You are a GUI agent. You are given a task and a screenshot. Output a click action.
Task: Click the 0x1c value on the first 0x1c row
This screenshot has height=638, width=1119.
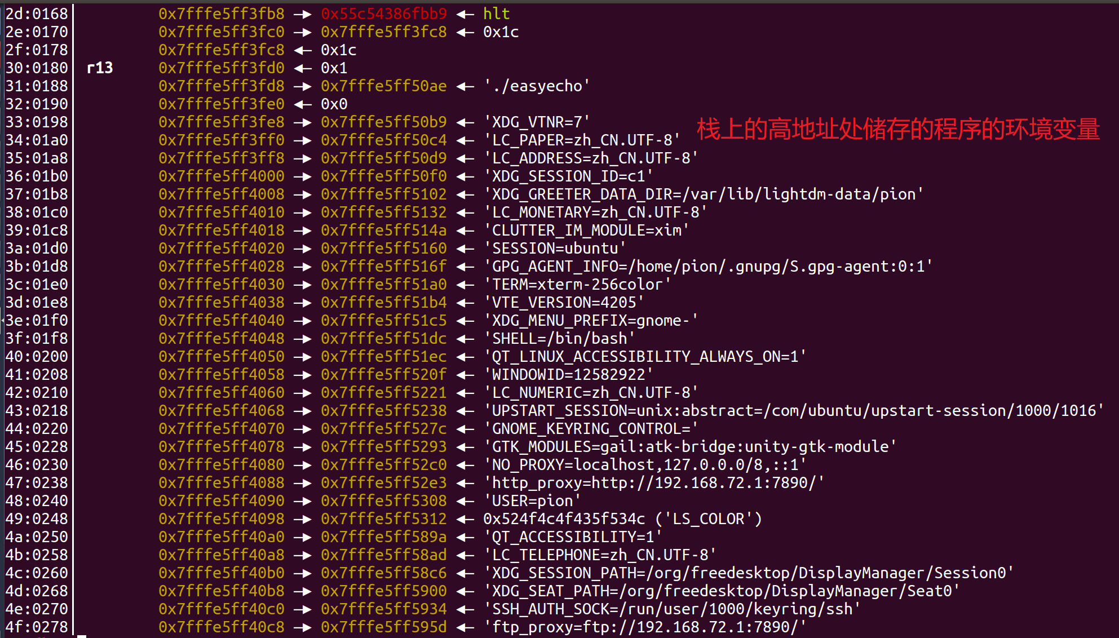[501, 32]
